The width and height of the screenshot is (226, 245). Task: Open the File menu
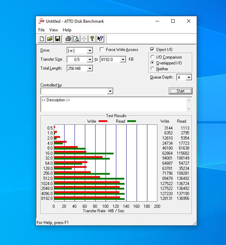(x=41, y=30)
